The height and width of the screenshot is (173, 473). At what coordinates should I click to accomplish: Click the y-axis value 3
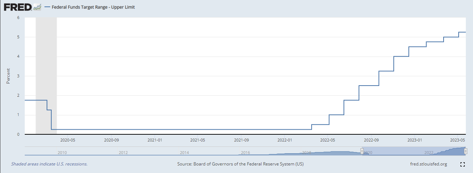point(18,76)
